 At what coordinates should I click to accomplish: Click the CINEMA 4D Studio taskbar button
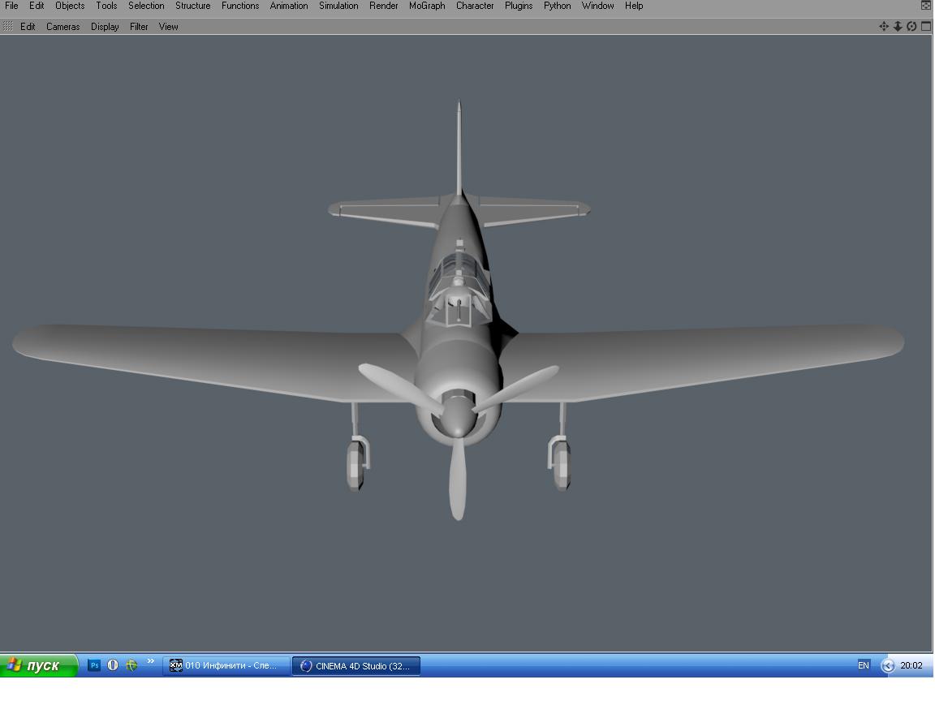click(356, 665)
